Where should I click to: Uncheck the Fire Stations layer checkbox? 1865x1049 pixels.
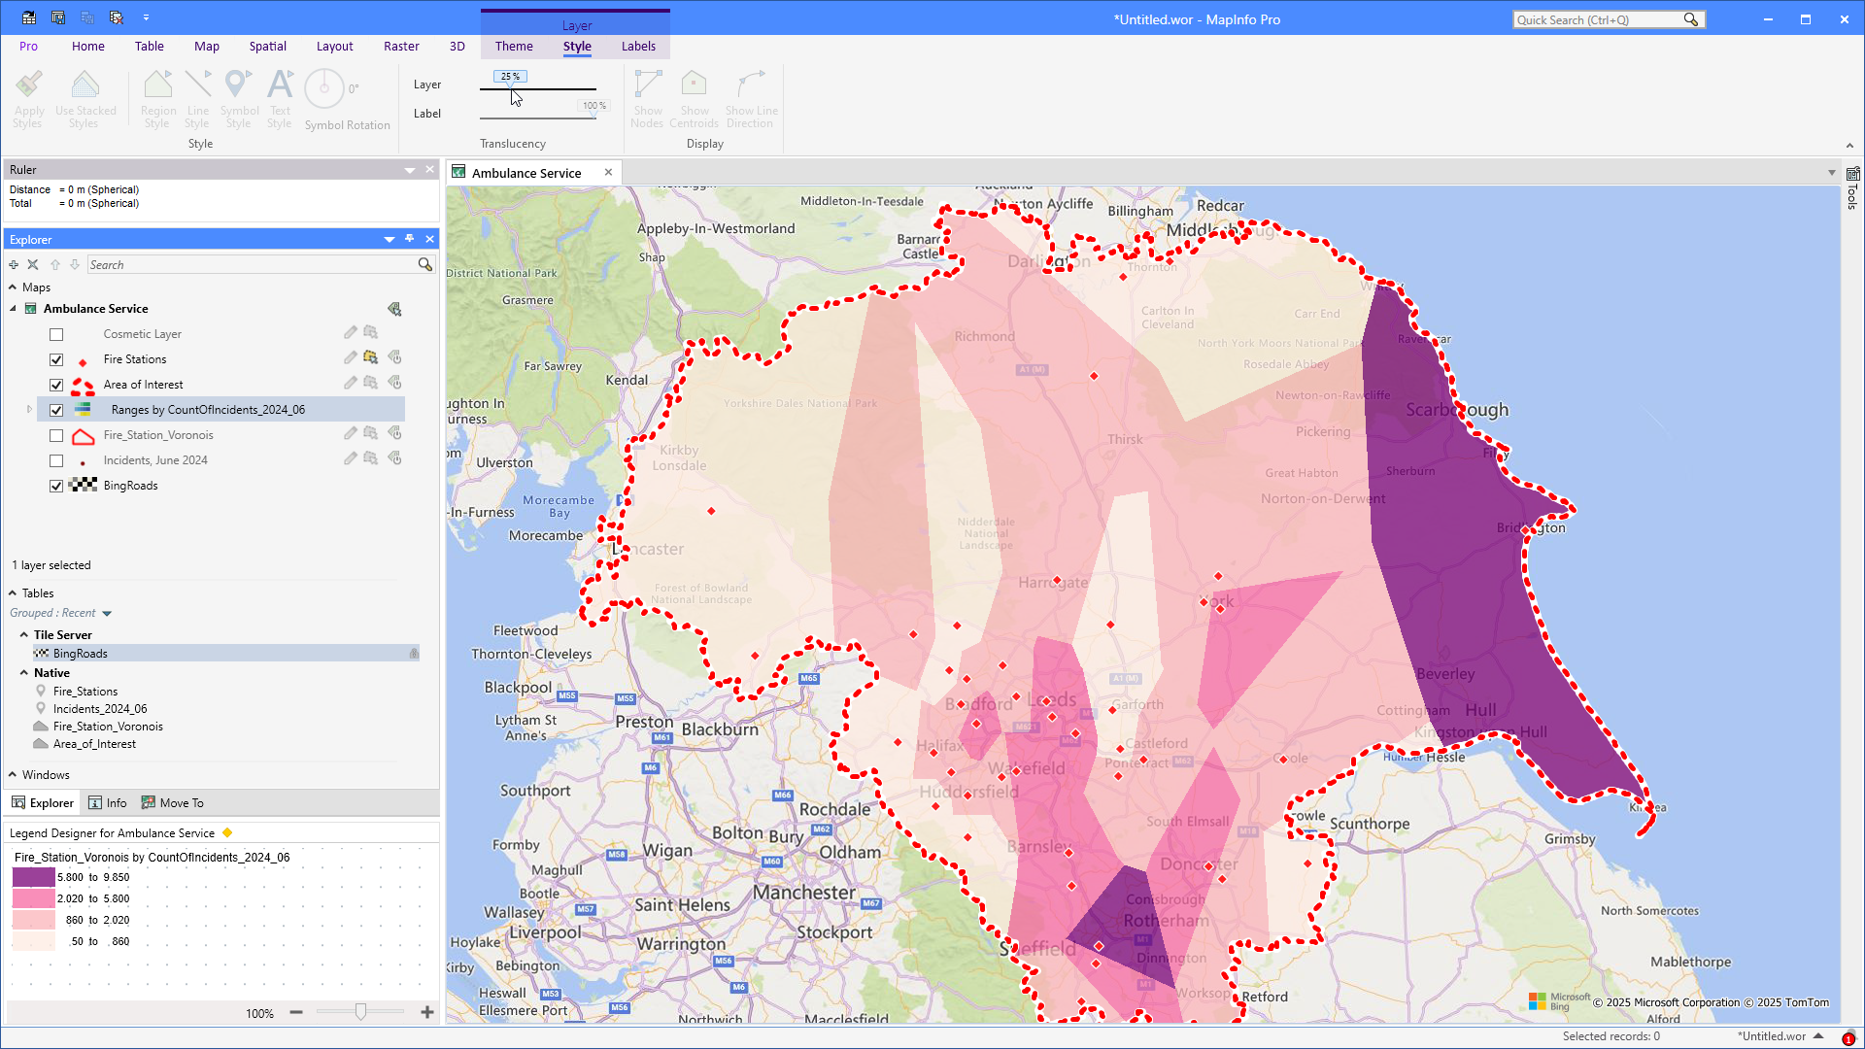point(56,359)
